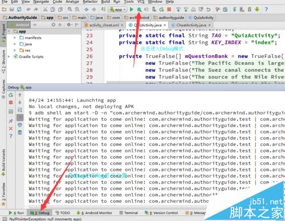This screenshot has height=221, width=285.
Task: Click the Replace icon in toolbar
Action: (77, 9)
